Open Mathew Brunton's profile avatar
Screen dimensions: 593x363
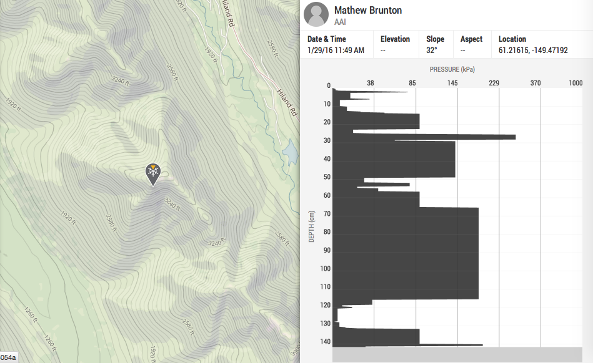click(316, 14)
